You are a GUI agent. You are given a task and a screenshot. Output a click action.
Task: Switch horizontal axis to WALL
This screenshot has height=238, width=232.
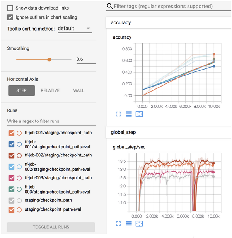pos(78,91)
